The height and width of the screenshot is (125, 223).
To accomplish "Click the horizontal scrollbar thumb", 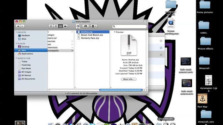I will (121, 90).
